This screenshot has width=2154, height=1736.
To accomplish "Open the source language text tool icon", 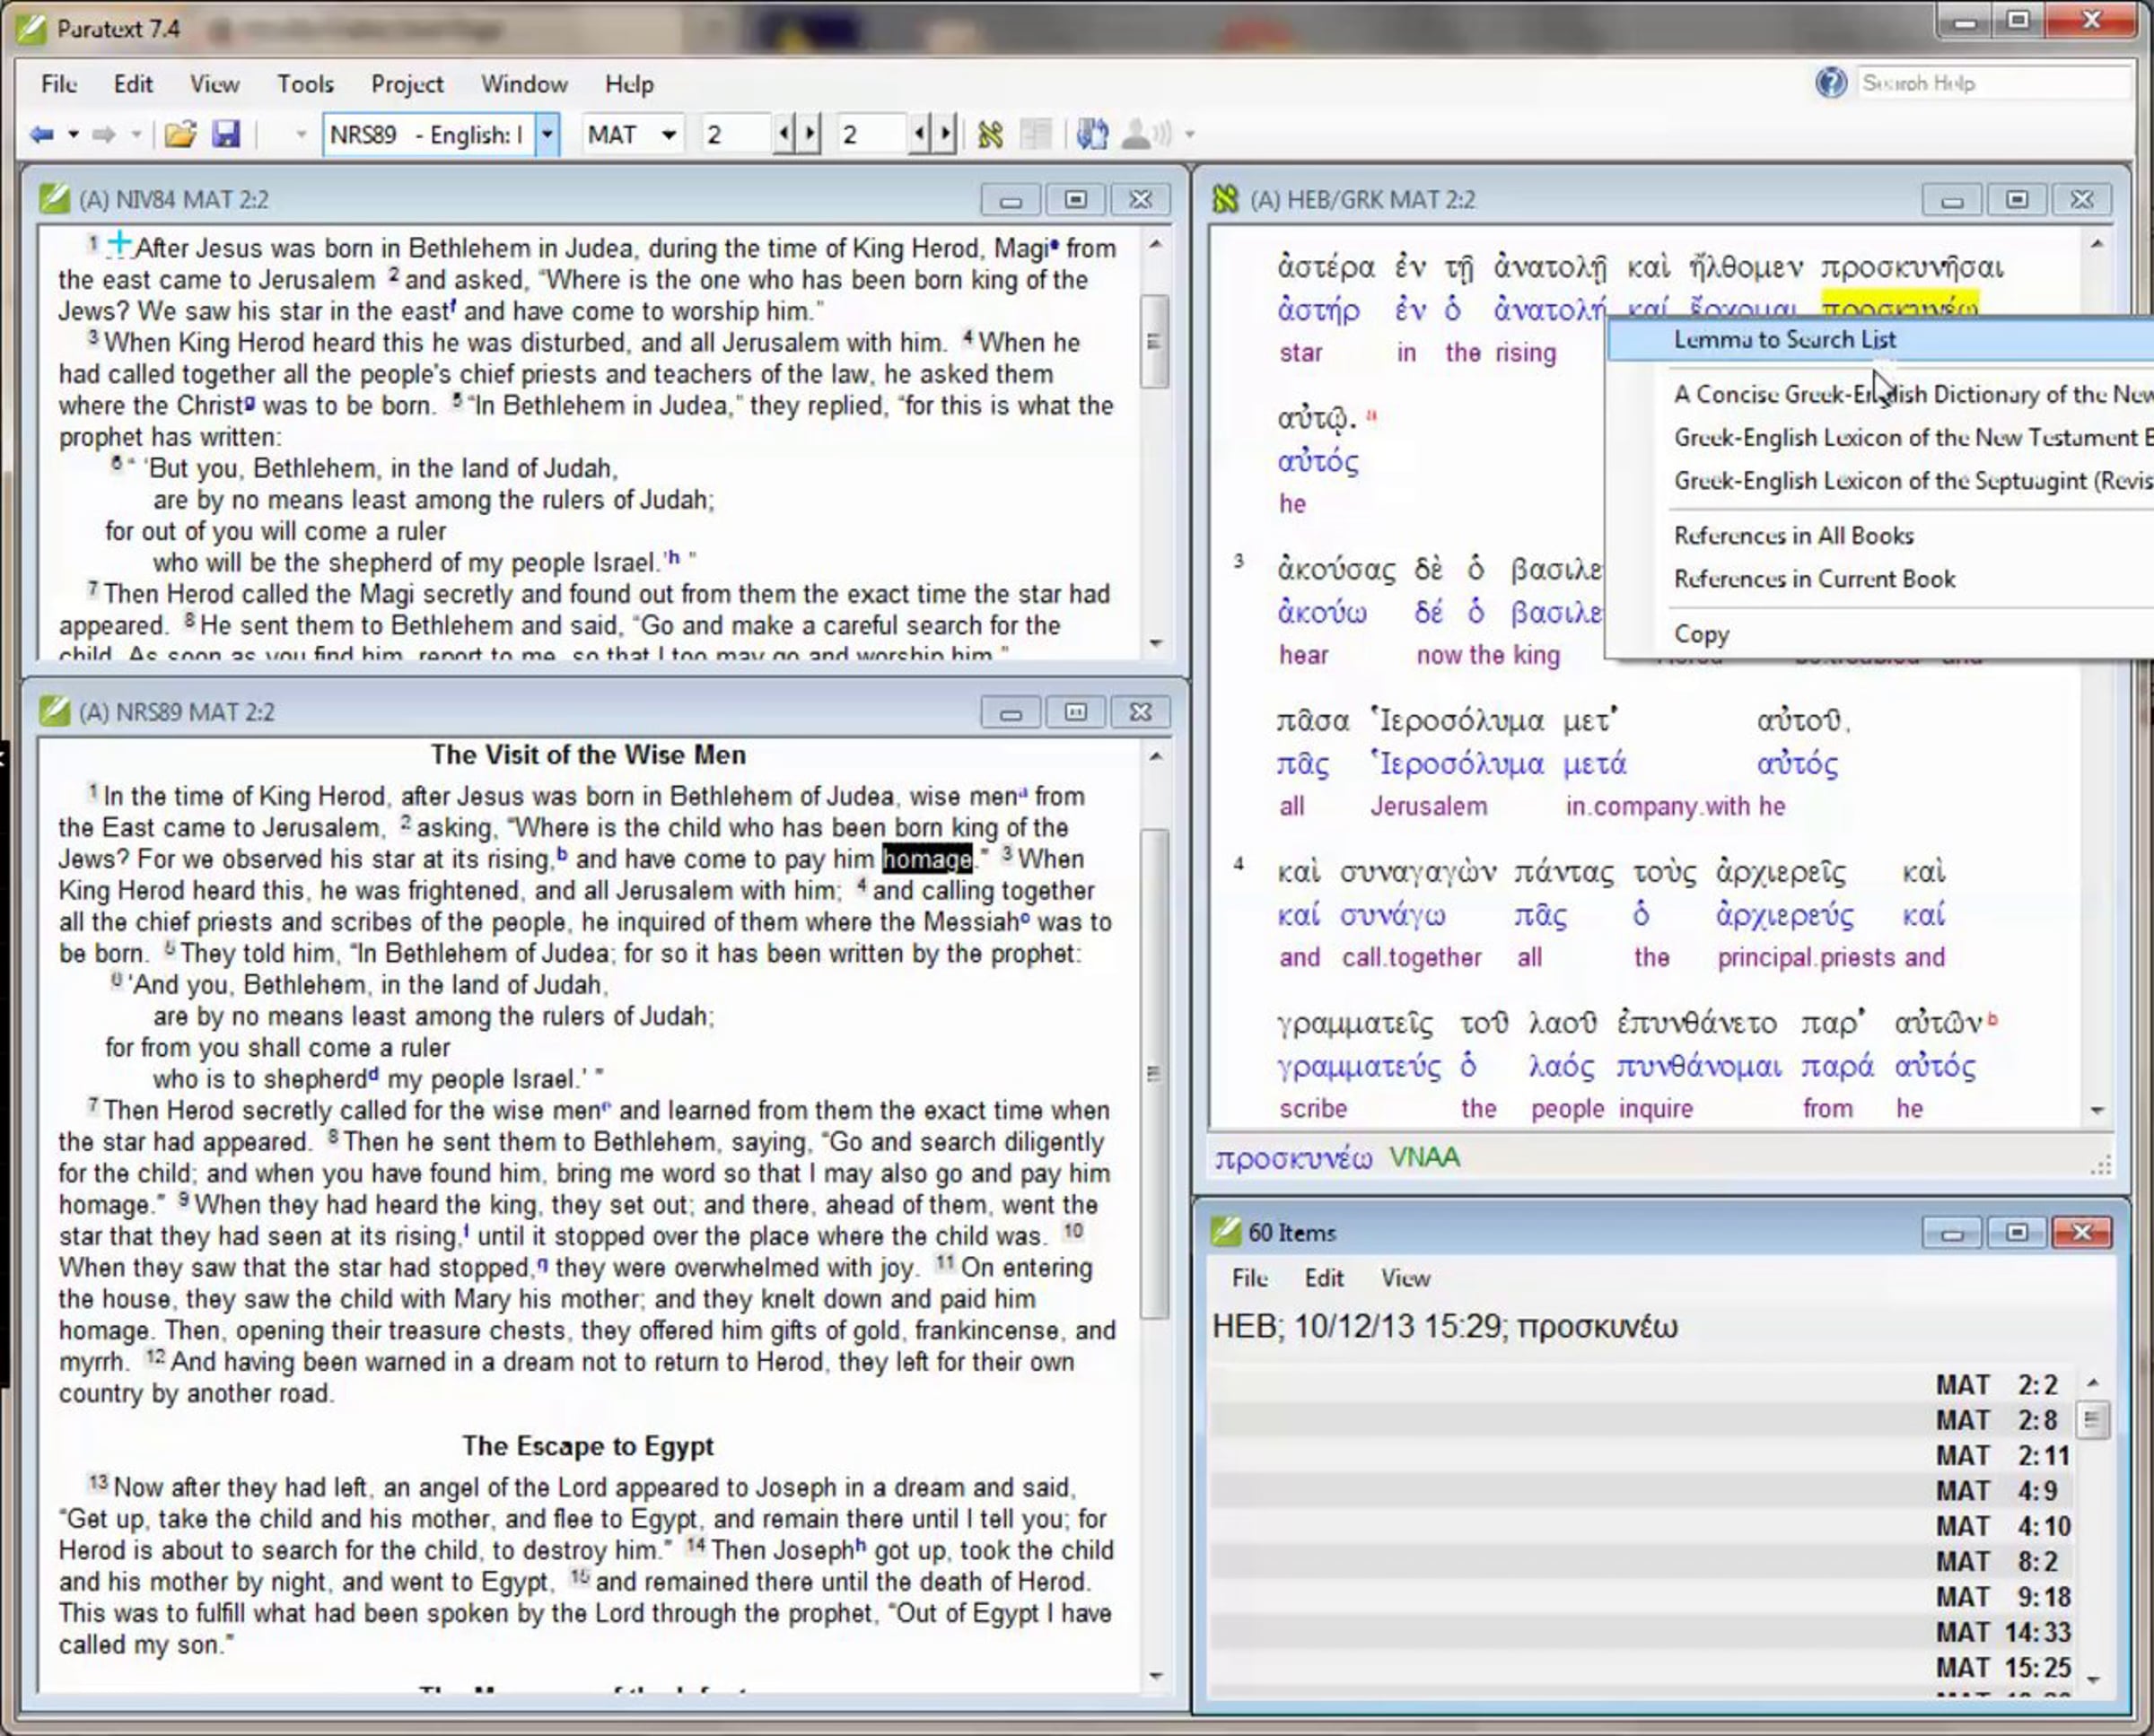I will (989, 134).
